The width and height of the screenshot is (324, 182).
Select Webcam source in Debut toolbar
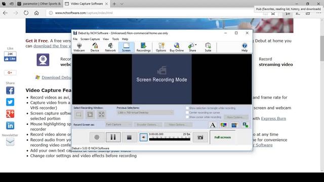click(x=79, y=47)
